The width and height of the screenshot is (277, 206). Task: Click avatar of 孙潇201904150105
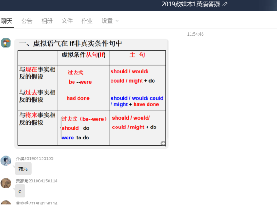[6, 161]
